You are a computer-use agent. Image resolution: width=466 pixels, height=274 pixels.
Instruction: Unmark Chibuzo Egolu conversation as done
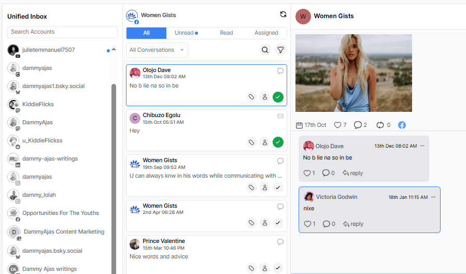tap(278, 142)
